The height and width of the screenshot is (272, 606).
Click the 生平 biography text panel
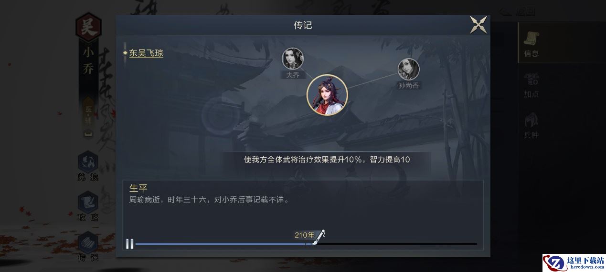(x=303, y=215)
